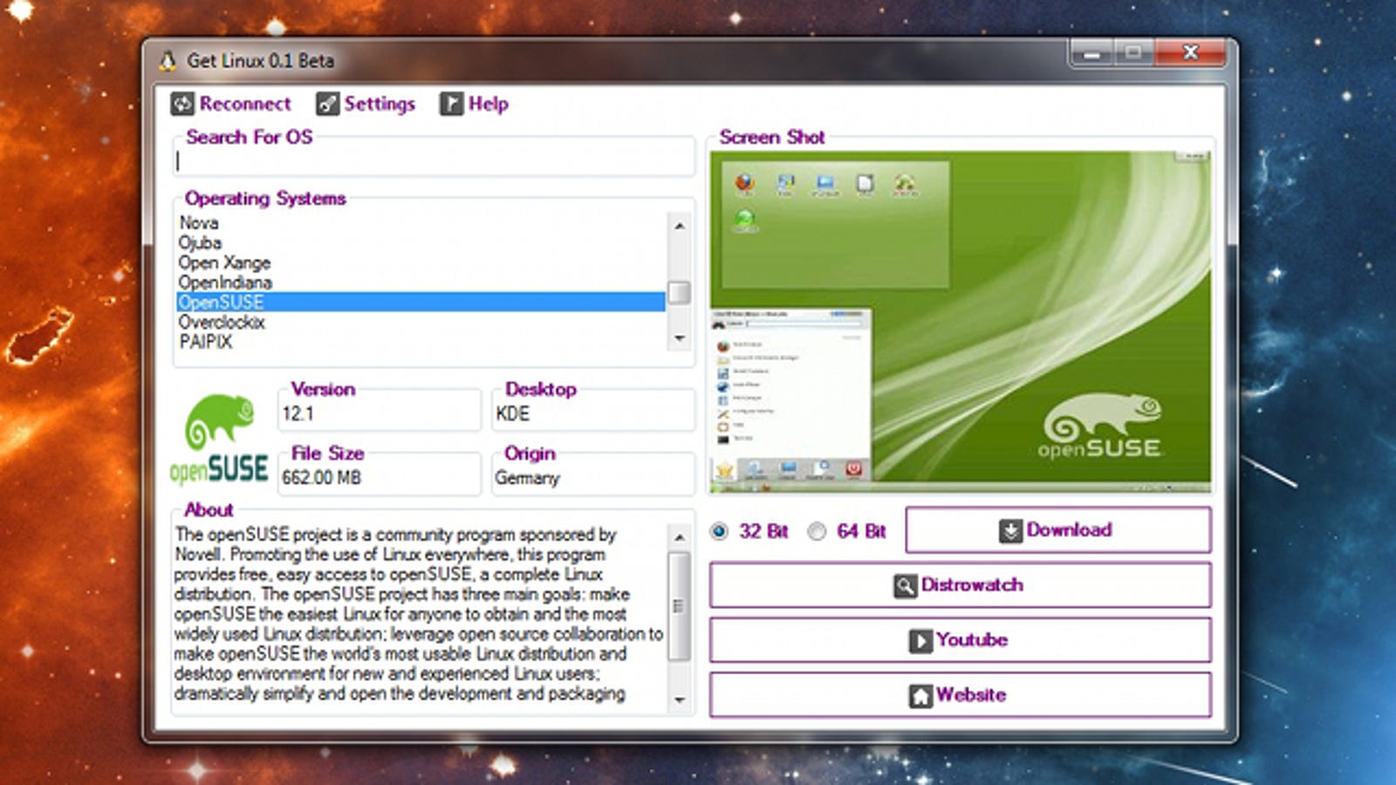The height and width of the screenshot is (785, 1396).
Task: Click the openSUSE chameleon logo
Action: [220, 438]
